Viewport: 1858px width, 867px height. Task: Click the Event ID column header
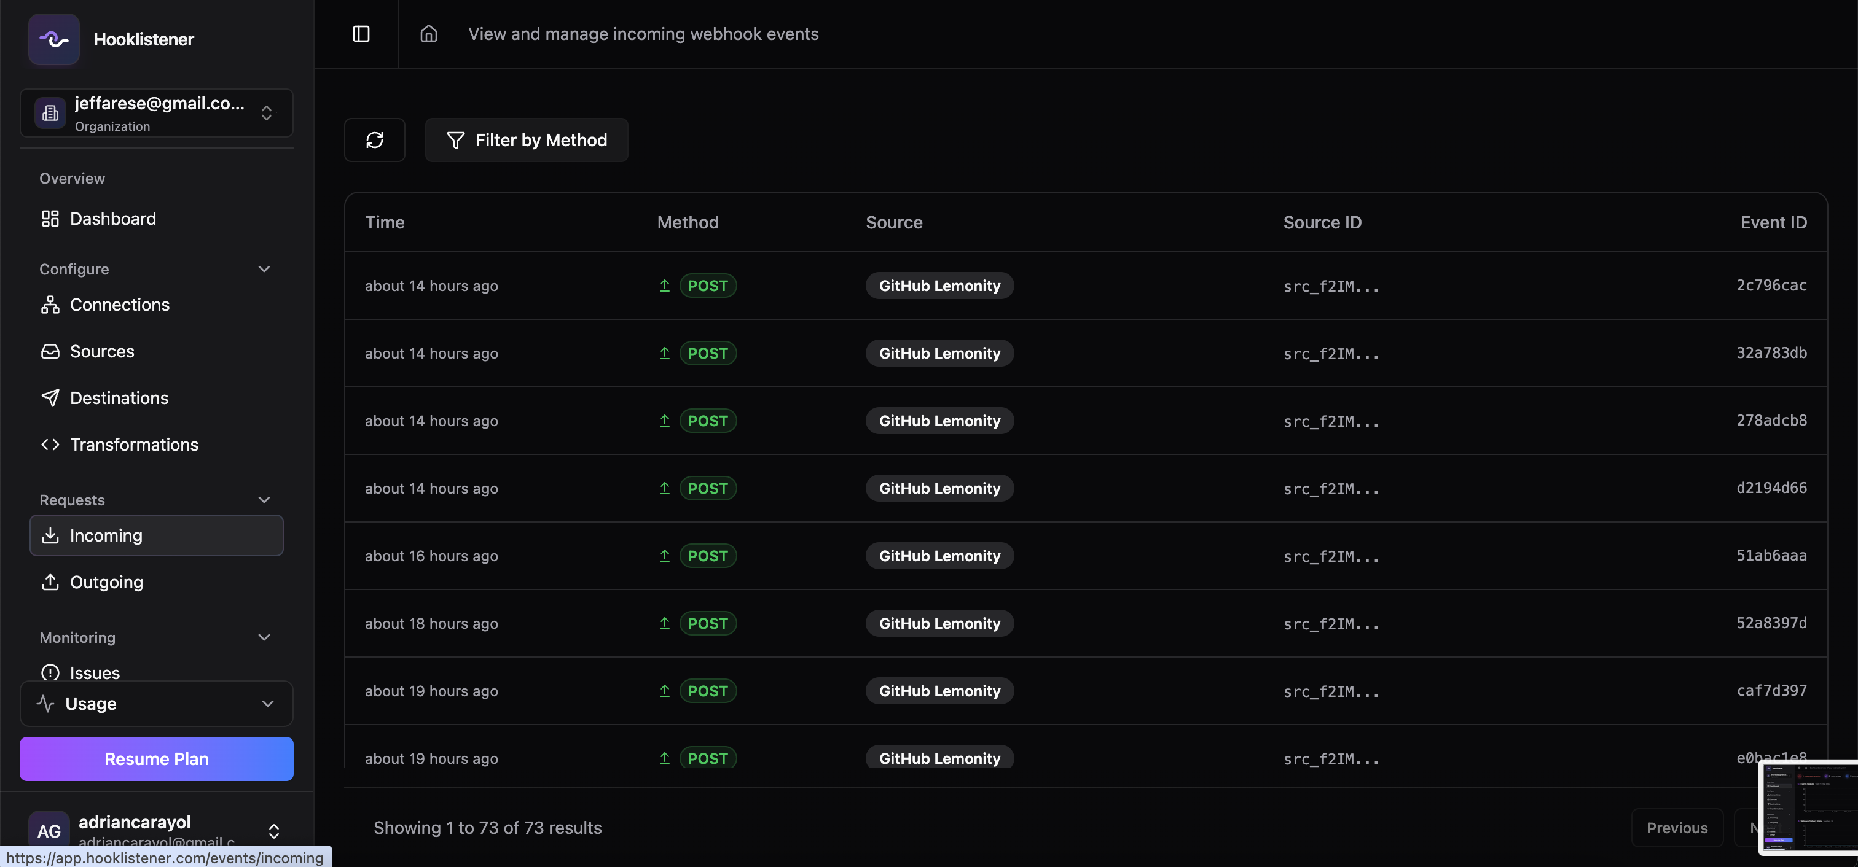1774,223
